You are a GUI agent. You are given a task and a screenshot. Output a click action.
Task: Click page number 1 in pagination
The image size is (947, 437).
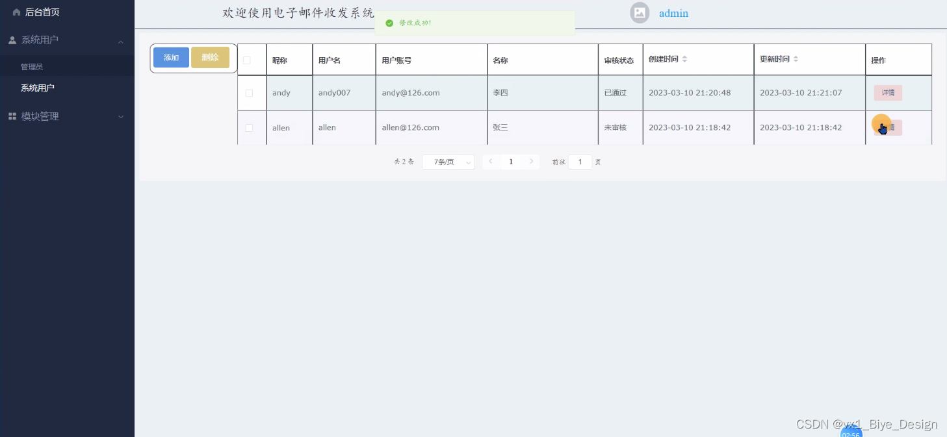pyautogui.click(x=511, y=162)
